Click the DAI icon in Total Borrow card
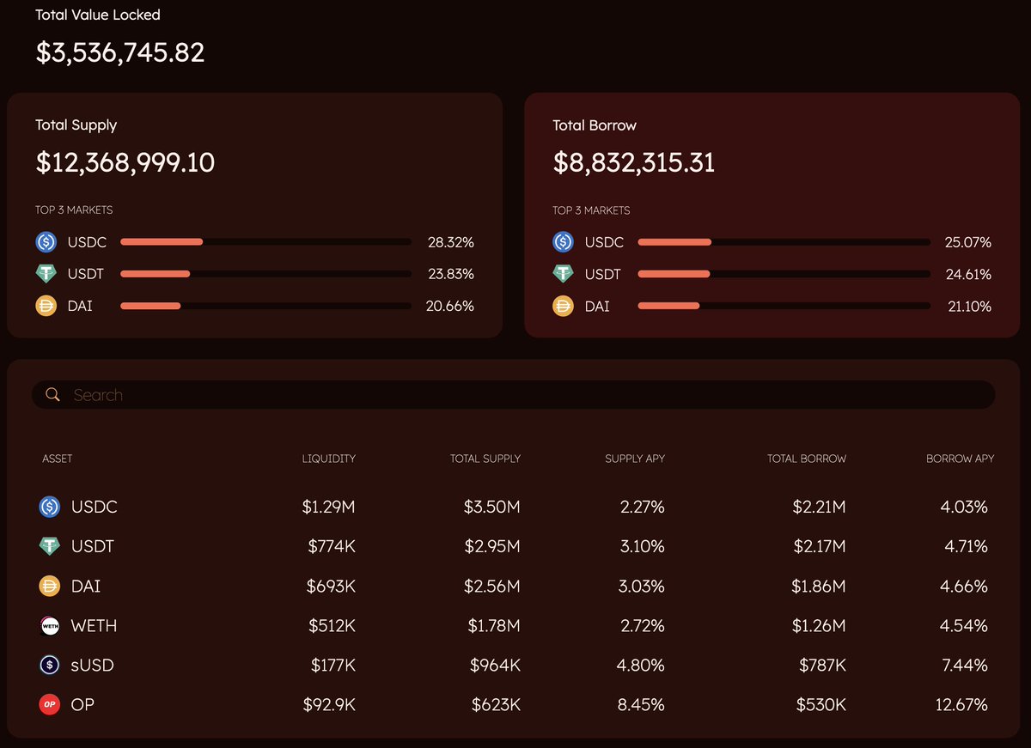The image size is (1031, 748). (563, 306)
